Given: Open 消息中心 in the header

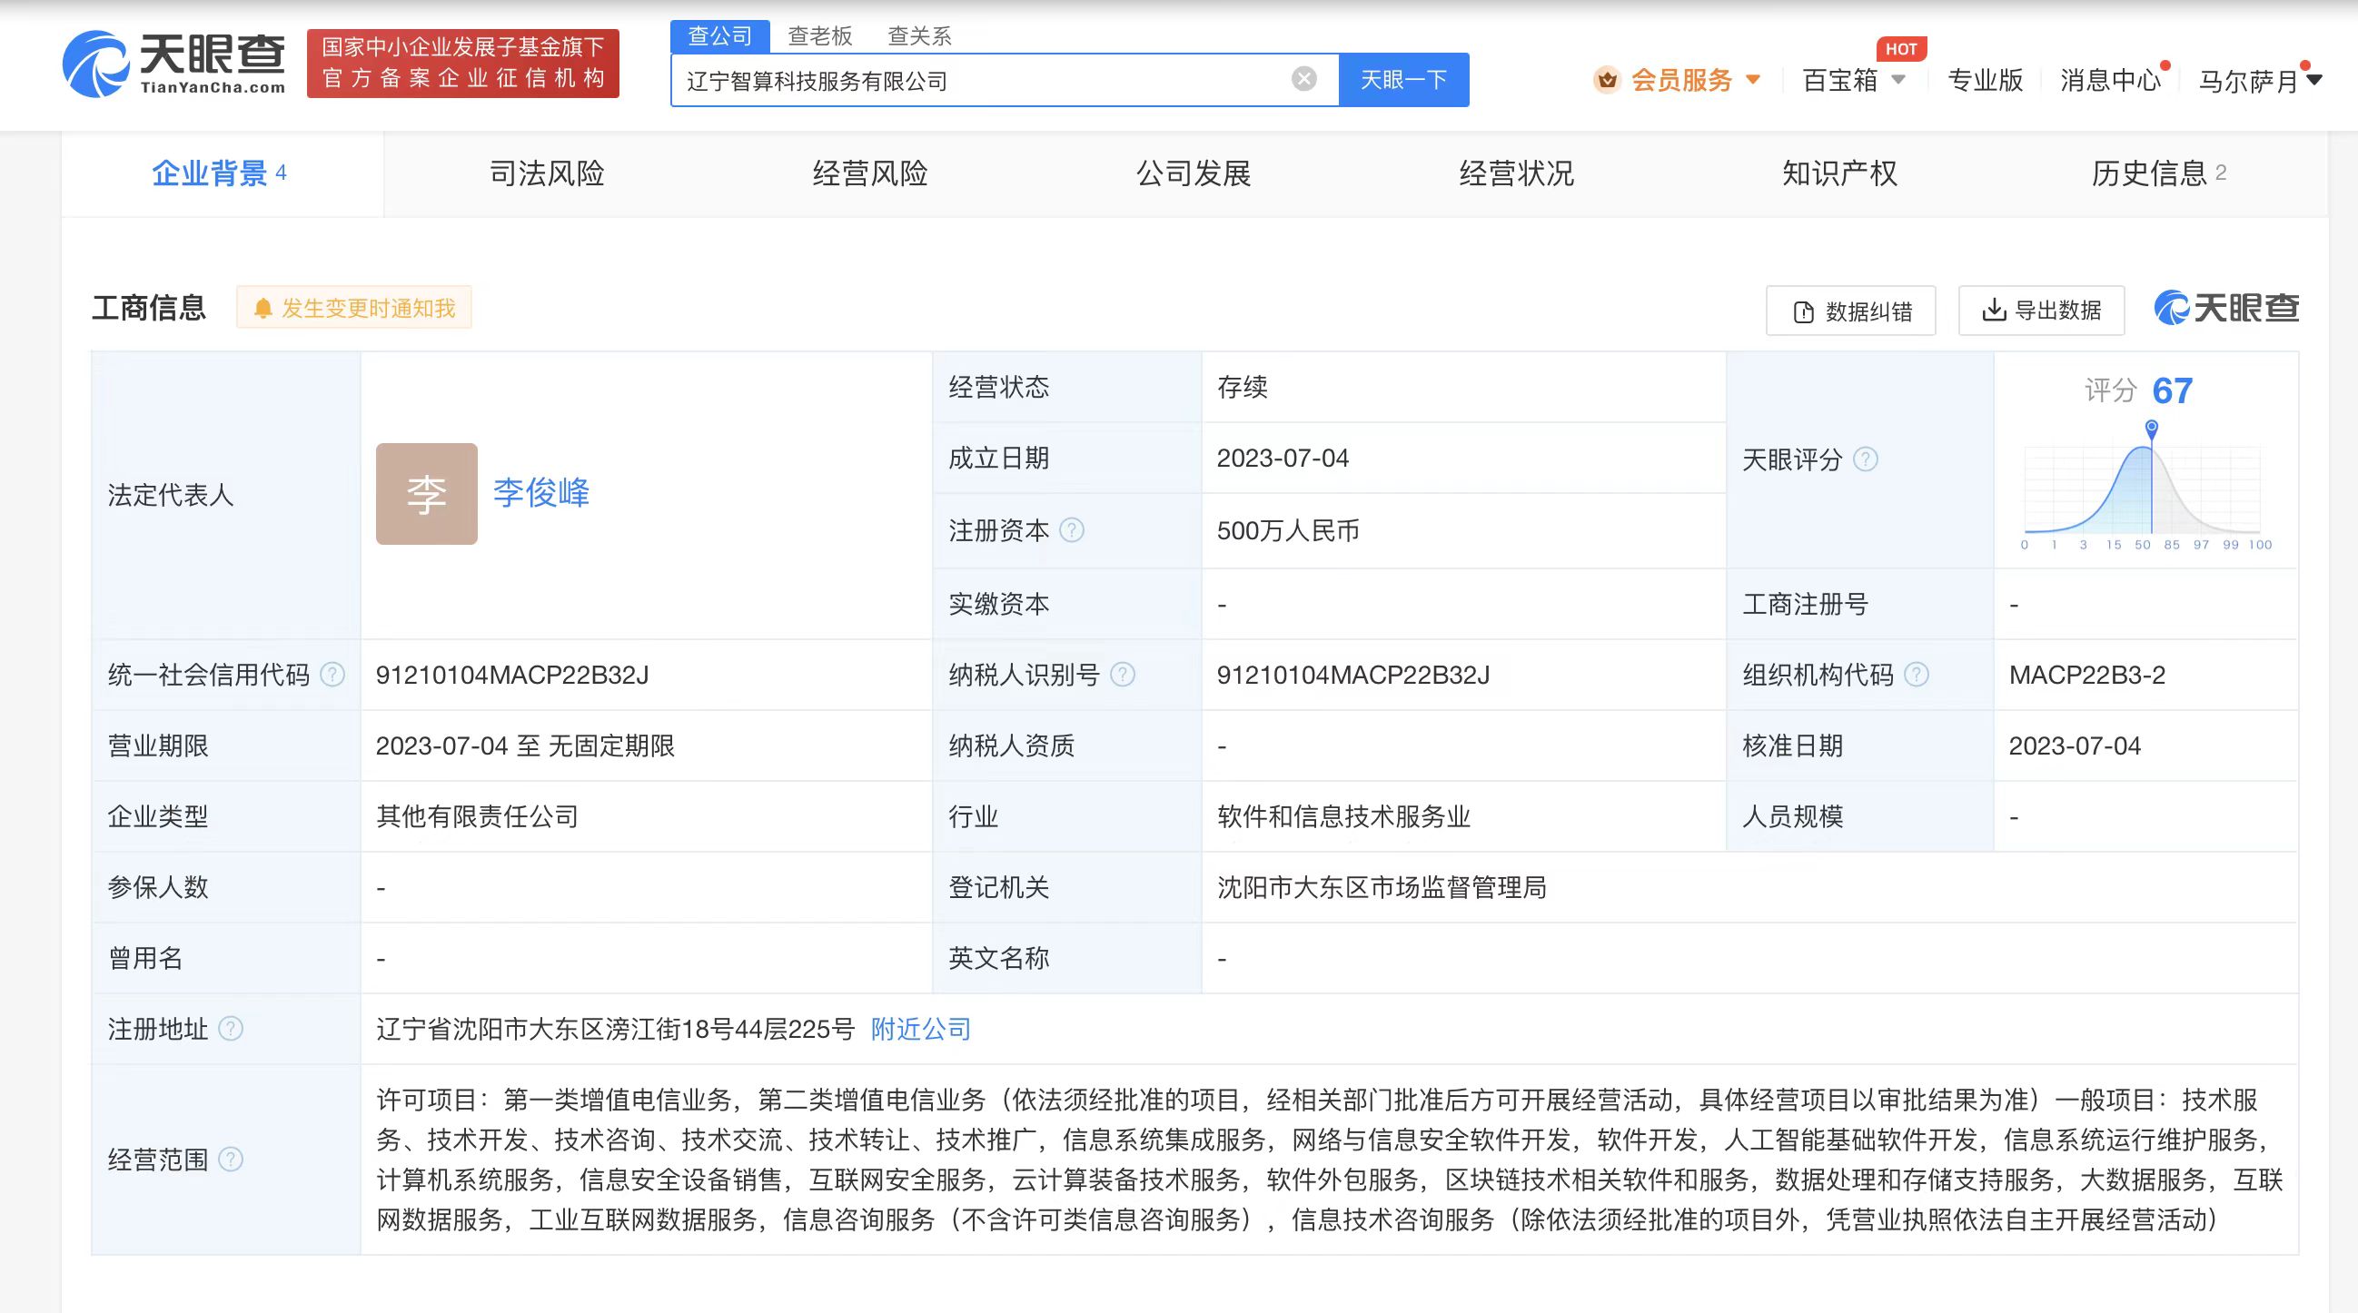Looking at the screenshot, I should (2110, 80).
